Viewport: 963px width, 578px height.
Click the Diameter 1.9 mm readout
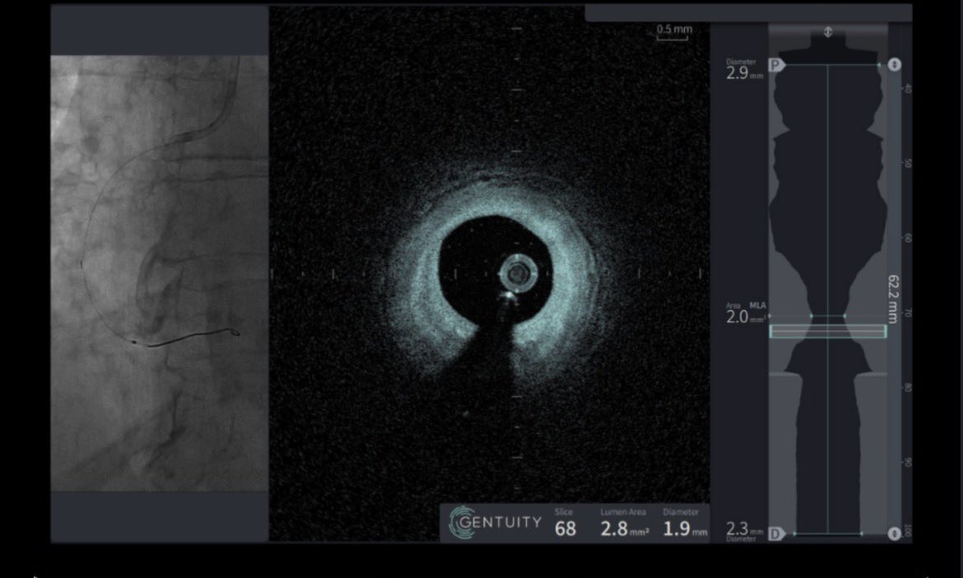pos(685,529)
